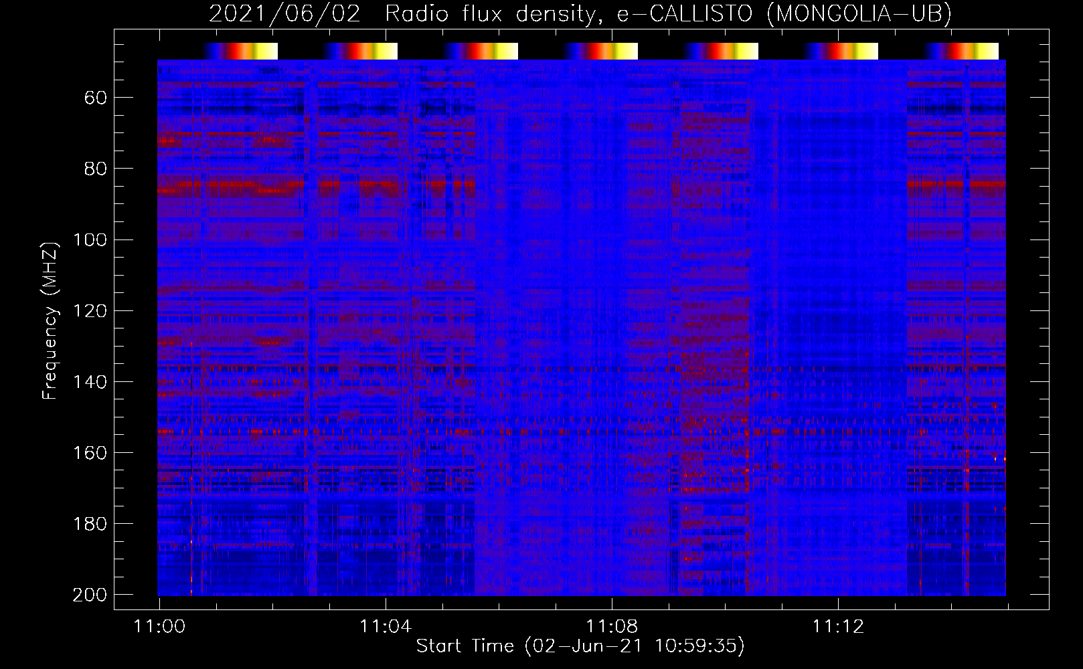Click the 11:04 time tick label
Viewport: 1083px width, 669px height.
tap(386, 626)
